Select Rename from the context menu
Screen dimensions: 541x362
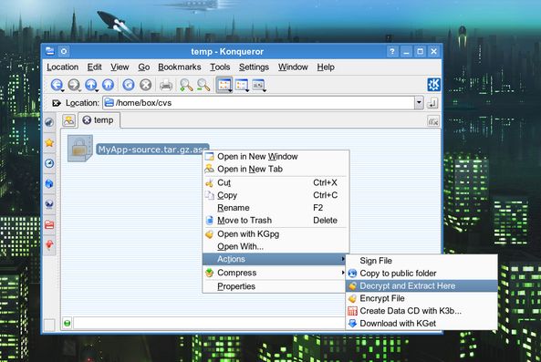click(x=276, y=208)
